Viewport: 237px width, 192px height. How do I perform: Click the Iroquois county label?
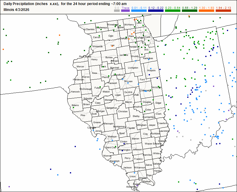coord(151,70)
